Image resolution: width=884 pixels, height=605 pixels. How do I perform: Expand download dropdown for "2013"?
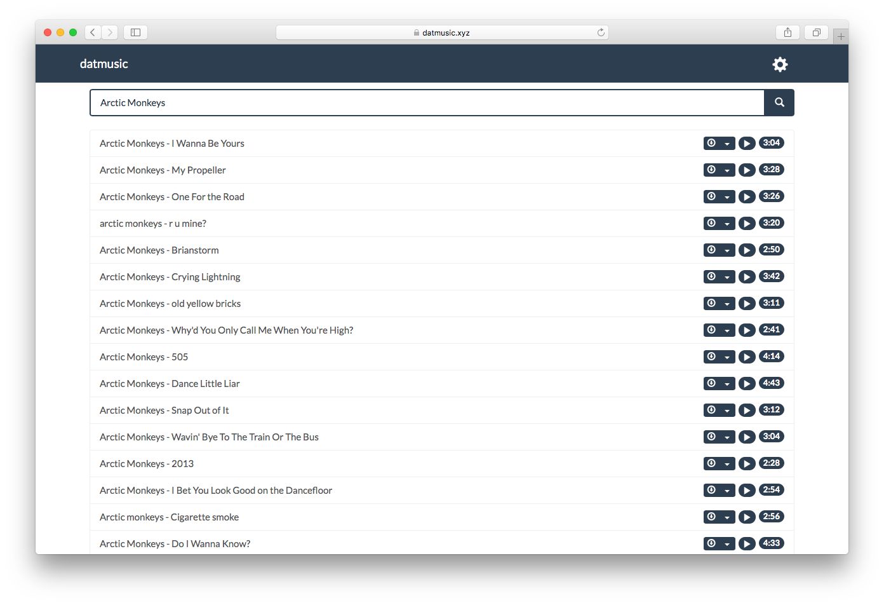click(x=726, y=463)
